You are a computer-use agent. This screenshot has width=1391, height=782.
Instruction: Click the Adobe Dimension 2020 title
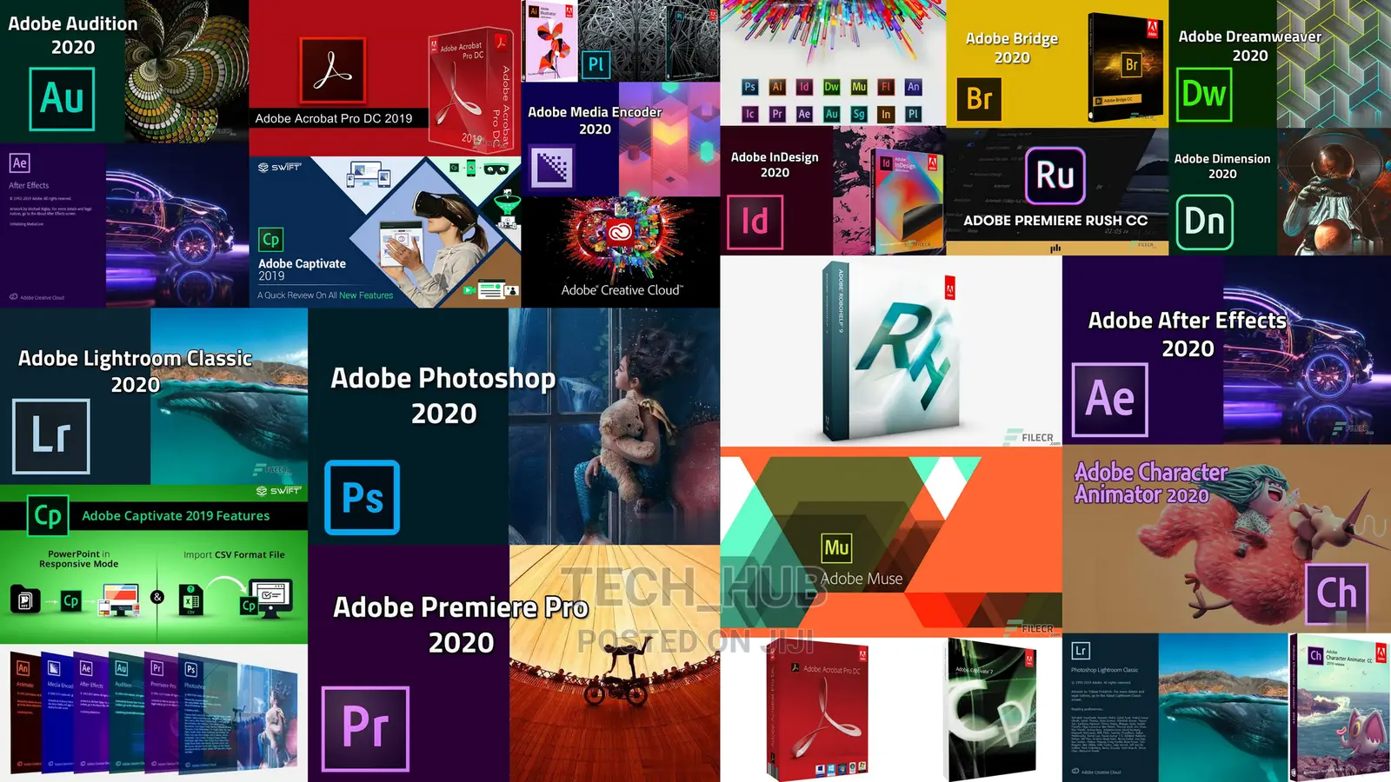coord(1222,166)
